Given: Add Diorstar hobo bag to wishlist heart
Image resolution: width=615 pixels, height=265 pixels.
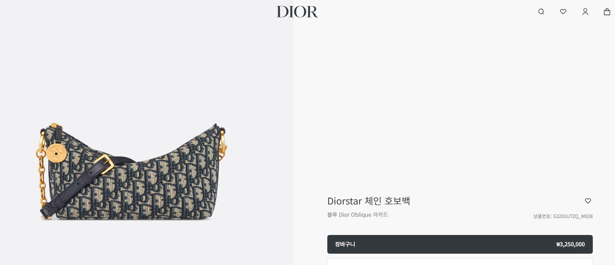Looking at the screenshot, I should click(x=588, y=201).
